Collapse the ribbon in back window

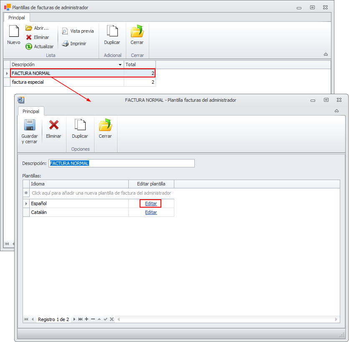click(x=326, y=54)
